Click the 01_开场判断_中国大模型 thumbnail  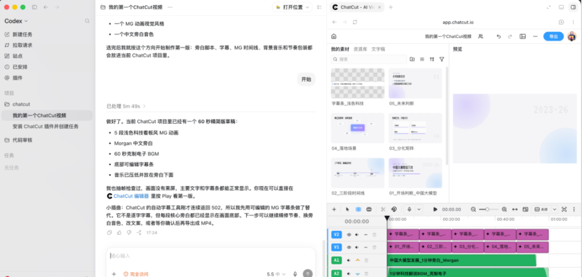tap(415, 173)
